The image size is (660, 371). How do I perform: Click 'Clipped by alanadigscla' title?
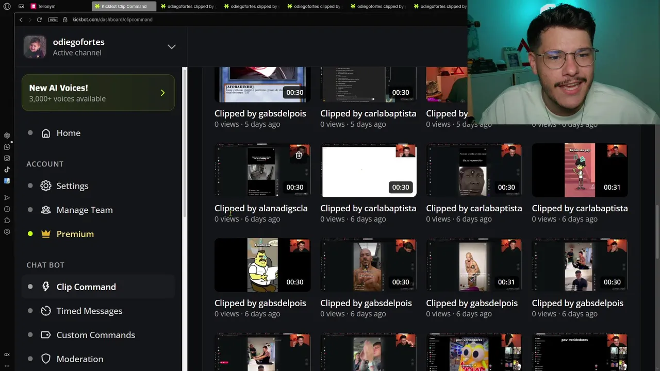pyautogui.click(x=261, y=208)
